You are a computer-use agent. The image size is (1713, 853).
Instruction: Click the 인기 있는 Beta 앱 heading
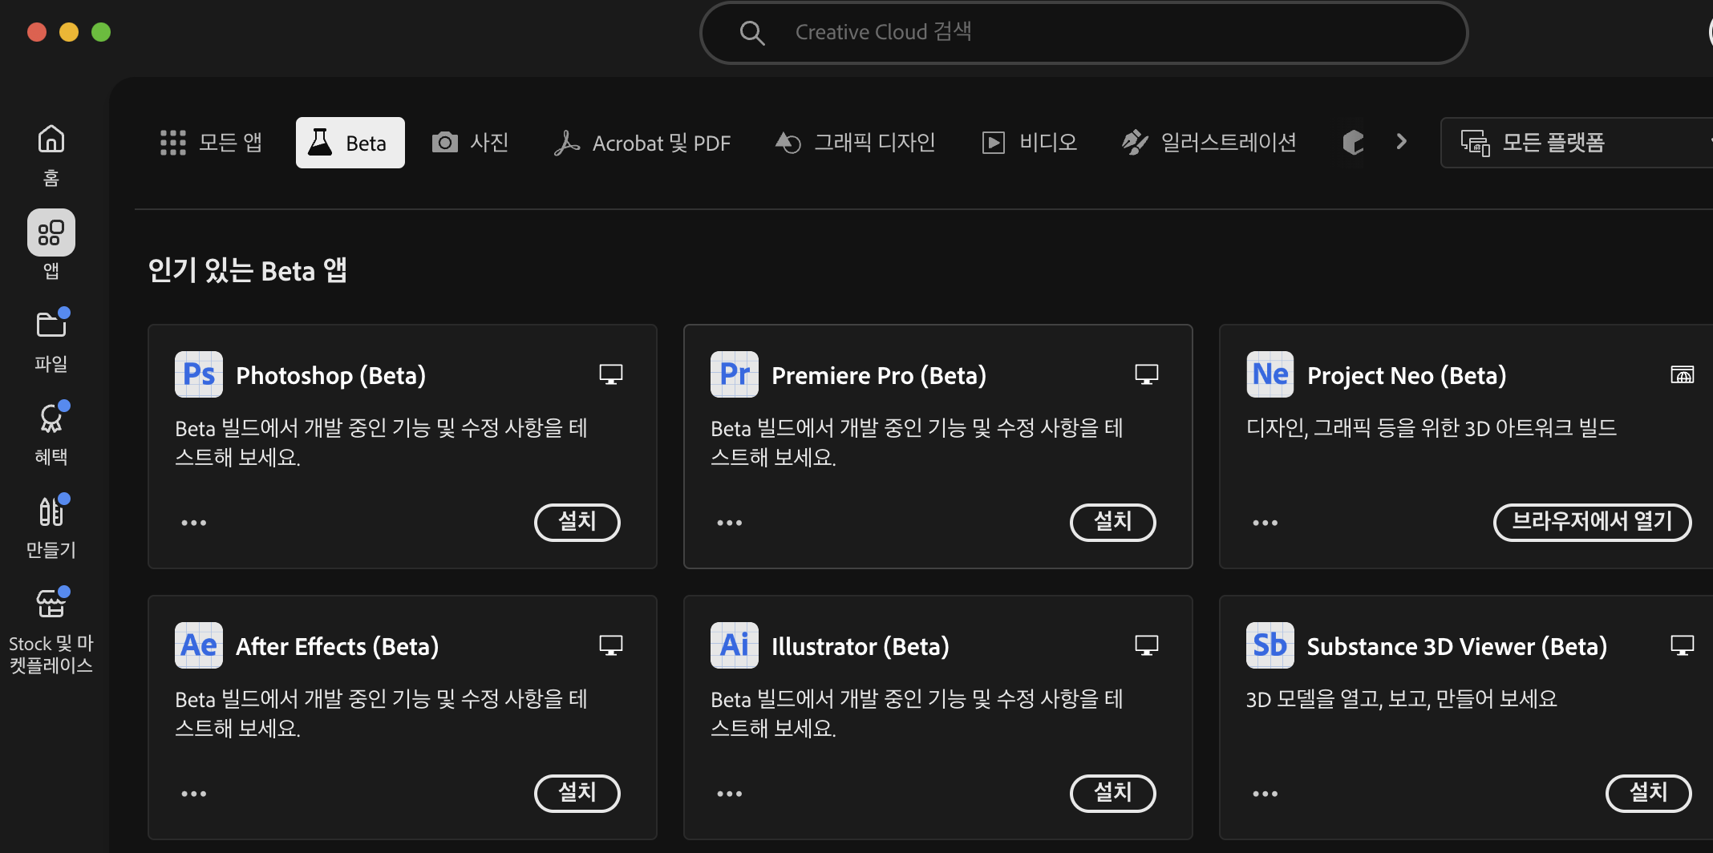(x=248, y=271)
